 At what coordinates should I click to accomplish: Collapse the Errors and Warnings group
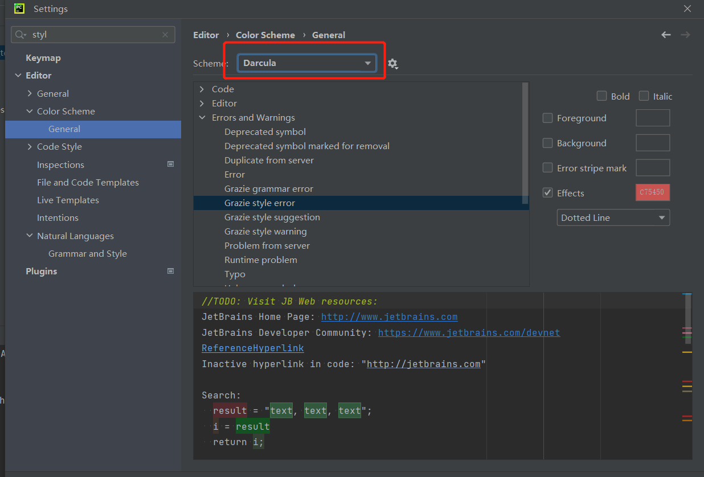click(202, 118)
